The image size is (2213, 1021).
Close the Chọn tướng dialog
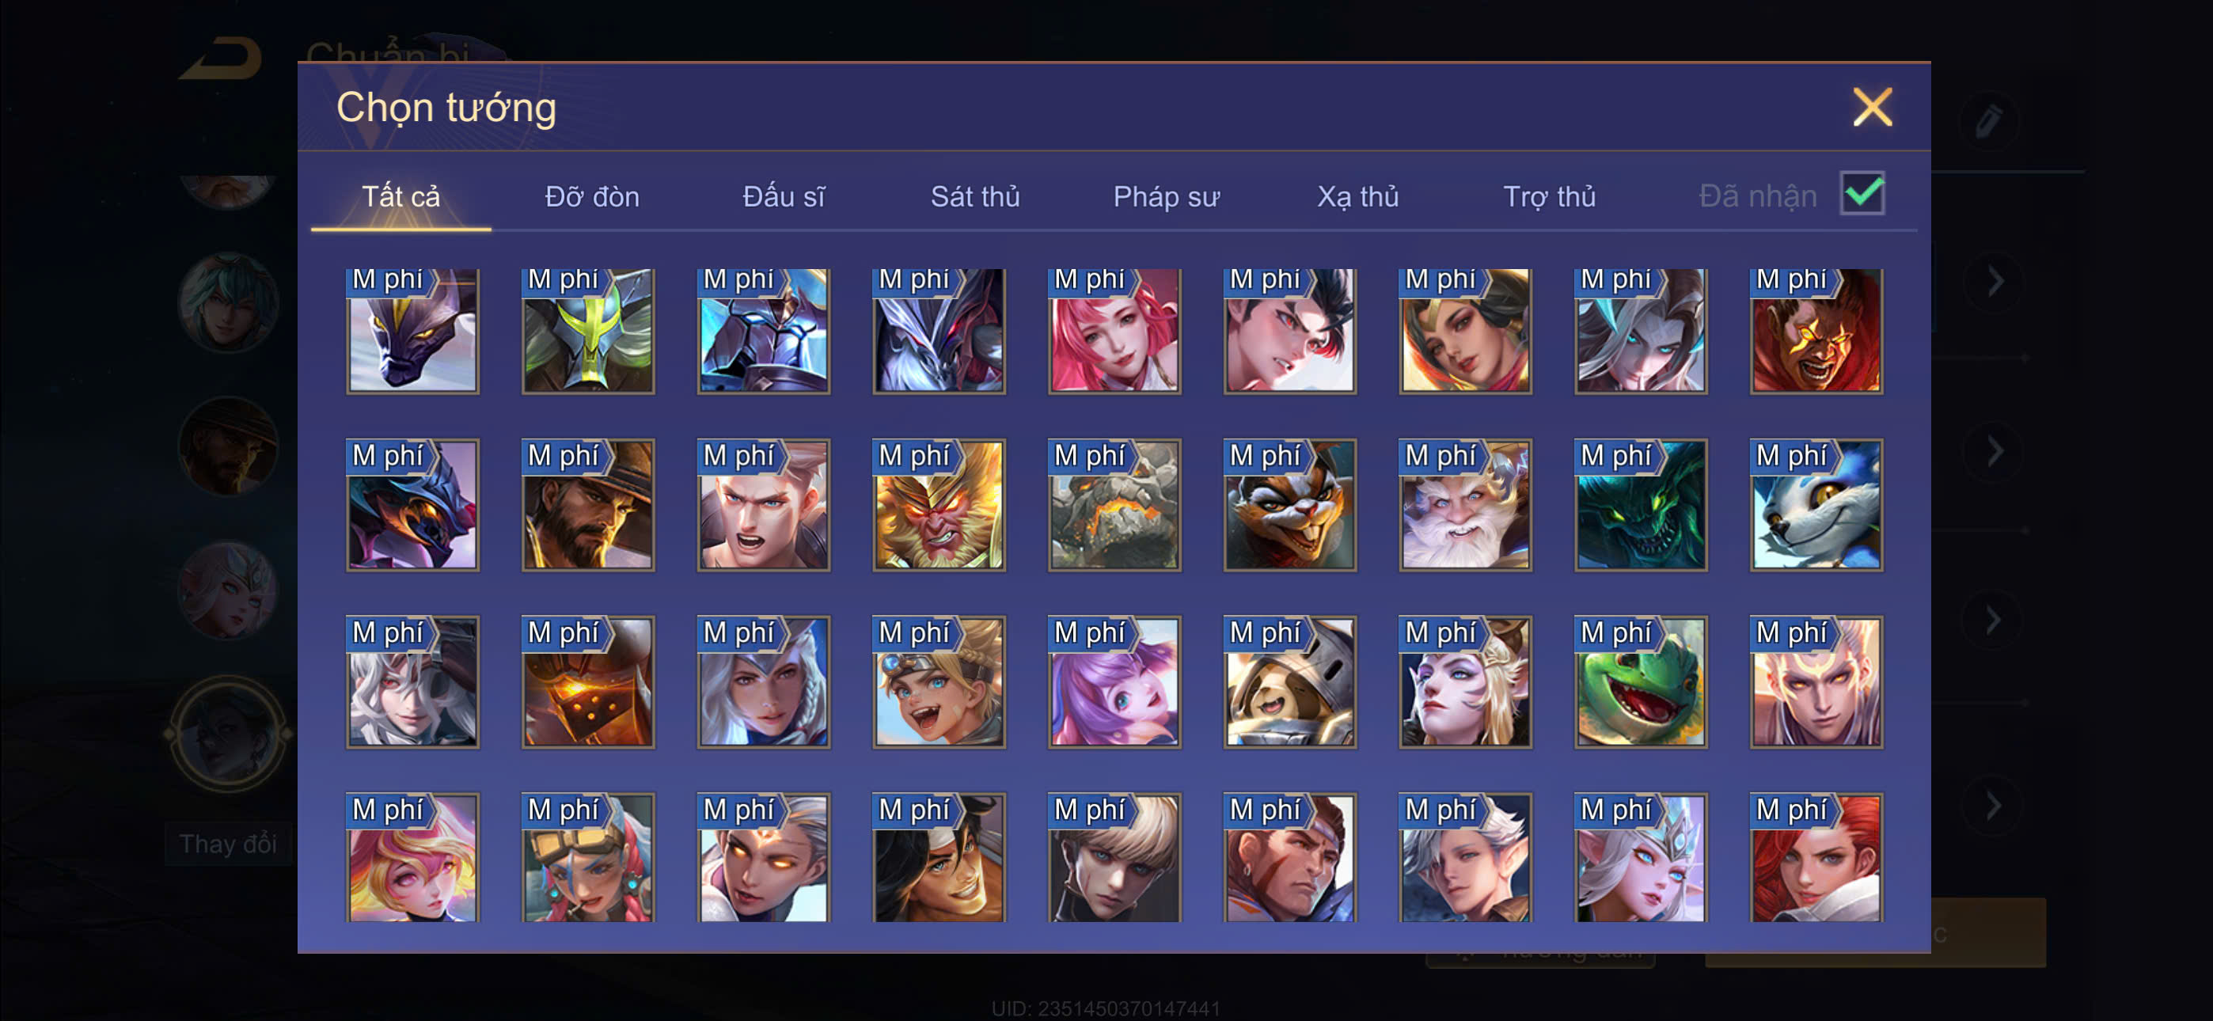[1872, 108]
